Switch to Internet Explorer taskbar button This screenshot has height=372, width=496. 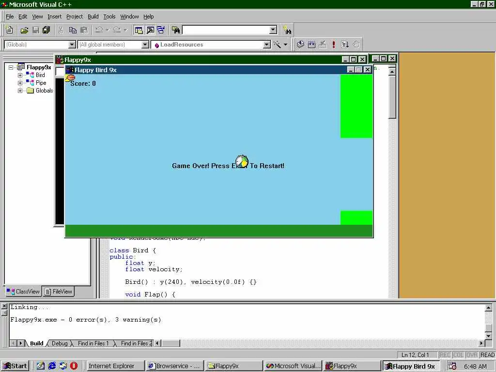click(115, 366)
